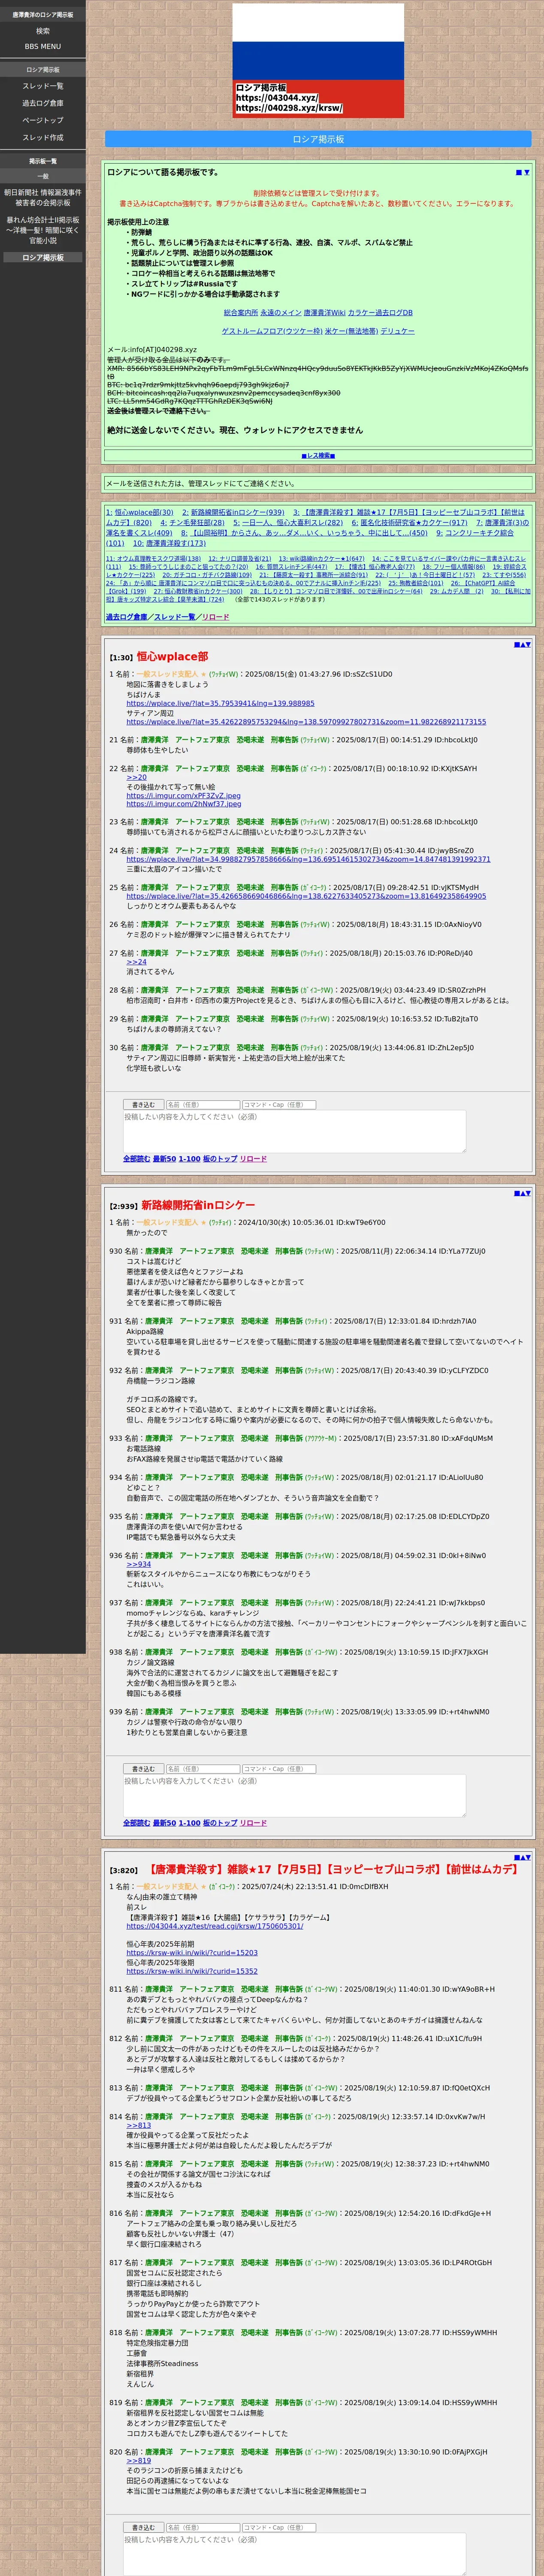This screenshot has height=2576, width=544.
Task: Open sidebar 過去ログ倉庫
Action: [43, 103]
